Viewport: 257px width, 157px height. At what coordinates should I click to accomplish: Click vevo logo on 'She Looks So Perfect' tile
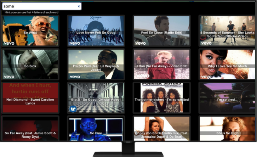point(206,43)
